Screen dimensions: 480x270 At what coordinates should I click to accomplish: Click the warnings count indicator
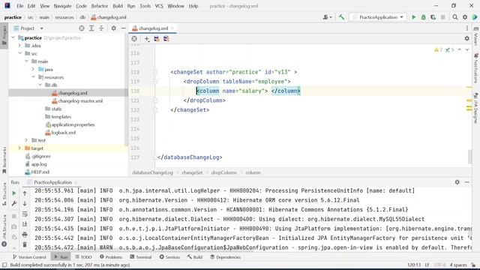438,49
